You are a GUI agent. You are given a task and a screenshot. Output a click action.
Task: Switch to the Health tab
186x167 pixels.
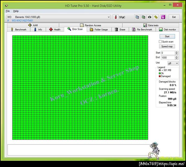55,29
